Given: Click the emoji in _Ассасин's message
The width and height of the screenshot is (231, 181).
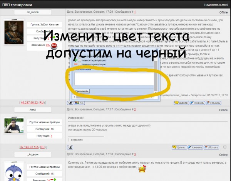Looking at the screenshot, I should 142,169.
